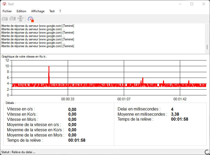Click the TestI app icon in the title bar
Image resolution: width=210 pixels, height=155 pixels.
point(4,4)
